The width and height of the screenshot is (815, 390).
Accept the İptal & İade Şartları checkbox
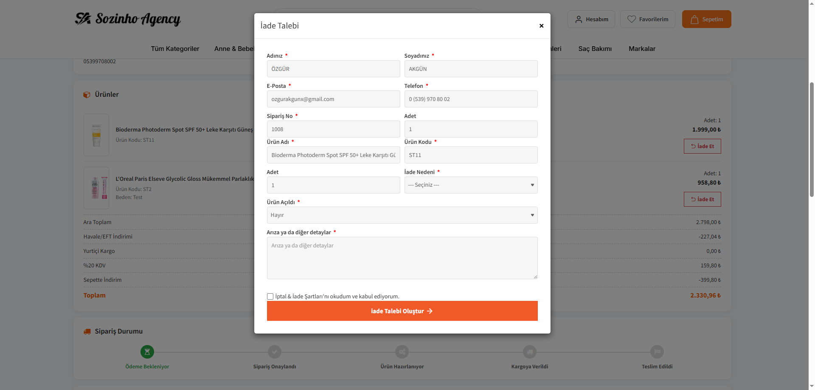(x=270, y=296)
